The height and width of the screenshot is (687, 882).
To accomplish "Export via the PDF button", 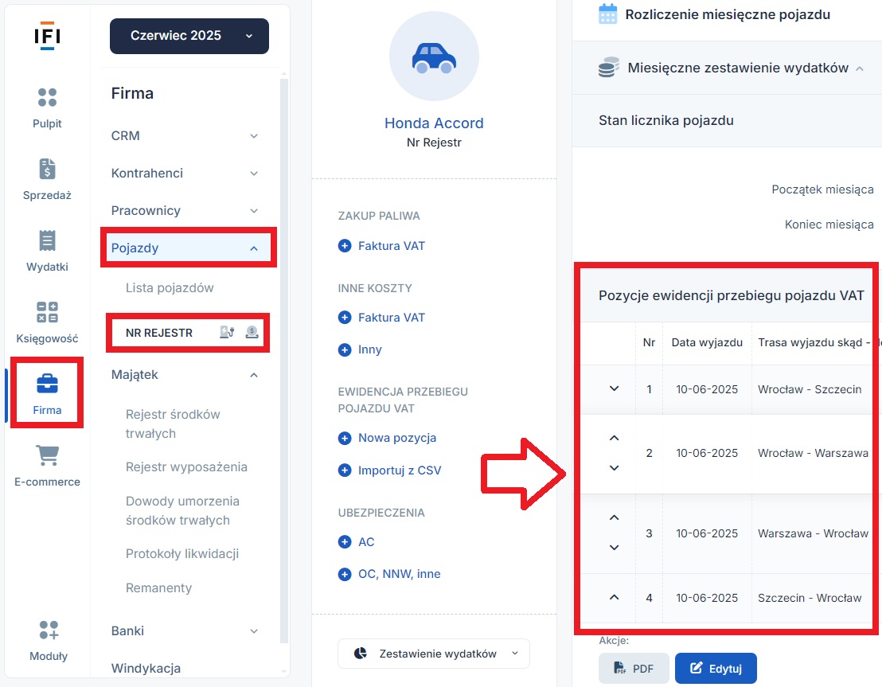I will 634,669.
